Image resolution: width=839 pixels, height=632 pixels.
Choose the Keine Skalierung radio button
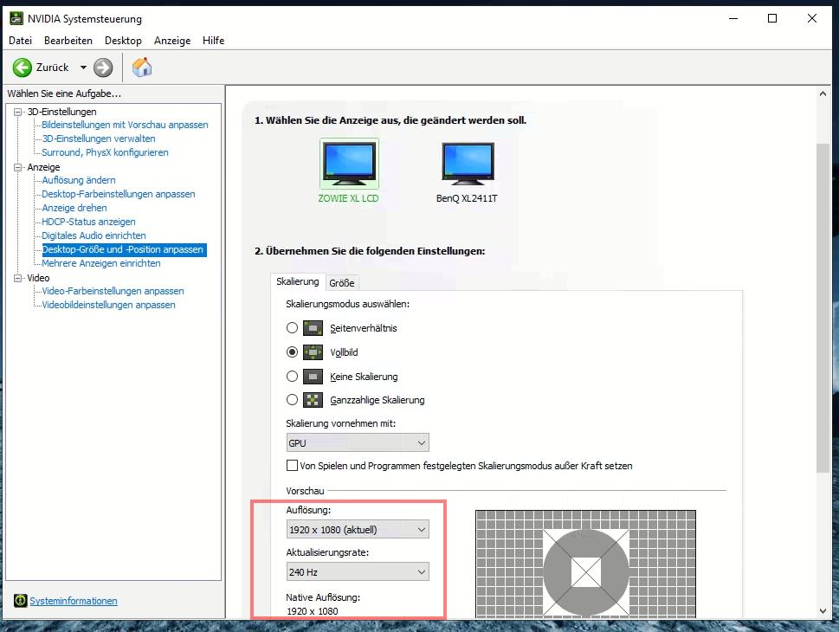click(292, 377)
